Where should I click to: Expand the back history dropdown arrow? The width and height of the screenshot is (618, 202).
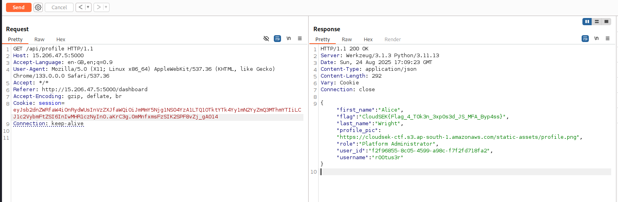pos(88,7)
